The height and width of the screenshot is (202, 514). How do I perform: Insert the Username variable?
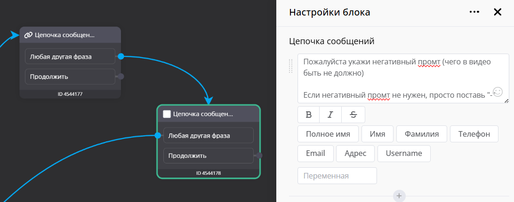point(404,153)
